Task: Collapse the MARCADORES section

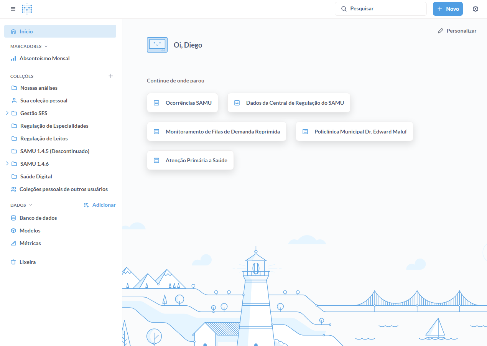Action: [x=46, y=46]
